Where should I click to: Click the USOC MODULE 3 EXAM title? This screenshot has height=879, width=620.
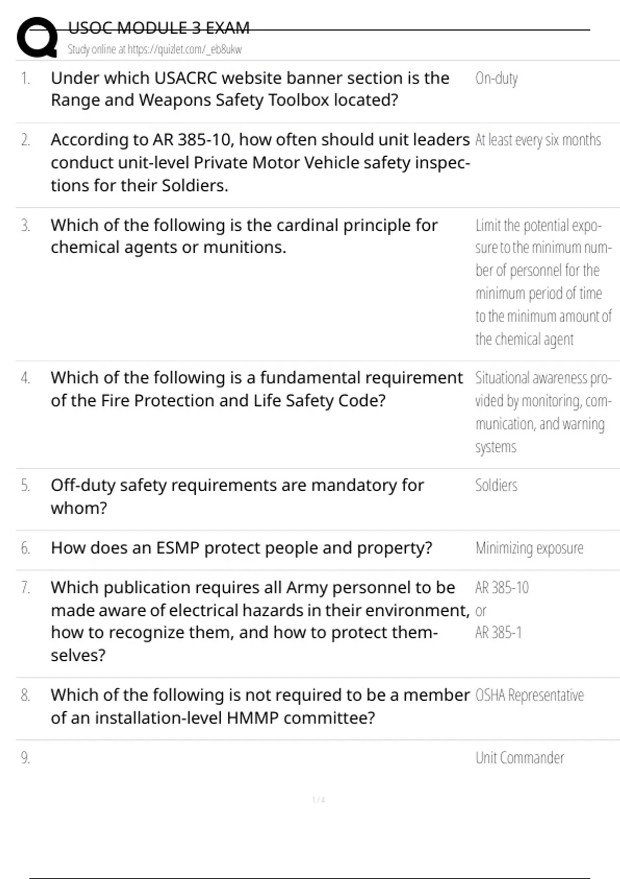coord(159,28)
